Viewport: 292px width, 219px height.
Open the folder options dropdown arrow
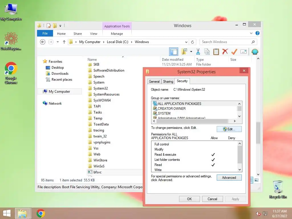[x=191, y=52]
